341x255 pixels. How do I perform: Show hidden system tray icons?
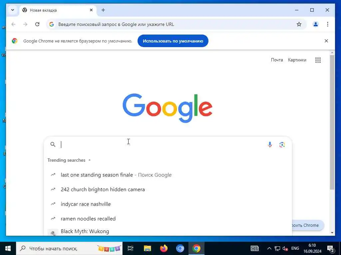(269, 248)
